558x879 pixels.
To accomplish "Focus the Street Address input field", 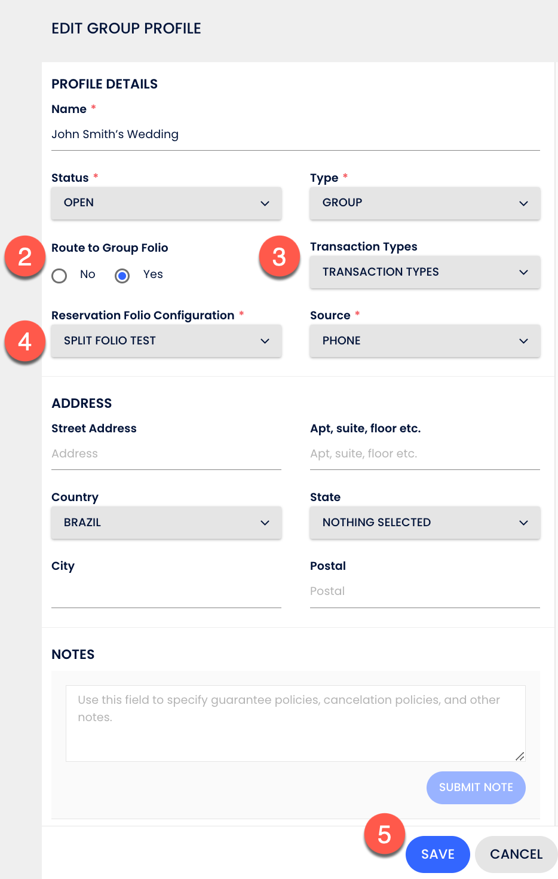I will 166,454.
